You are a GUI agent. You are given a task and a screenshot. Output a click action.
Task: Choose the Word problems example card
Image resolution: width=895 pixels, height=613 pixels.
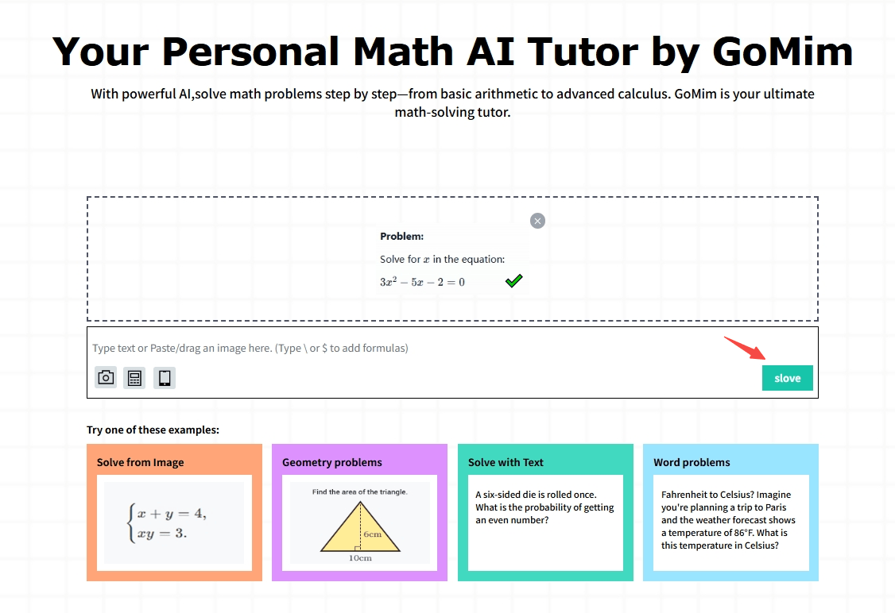click(730, 513)
